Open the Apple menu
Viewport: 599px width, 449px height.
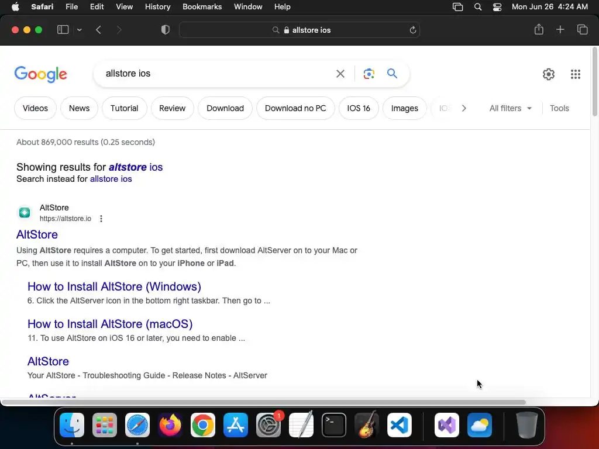pos(15,7)
